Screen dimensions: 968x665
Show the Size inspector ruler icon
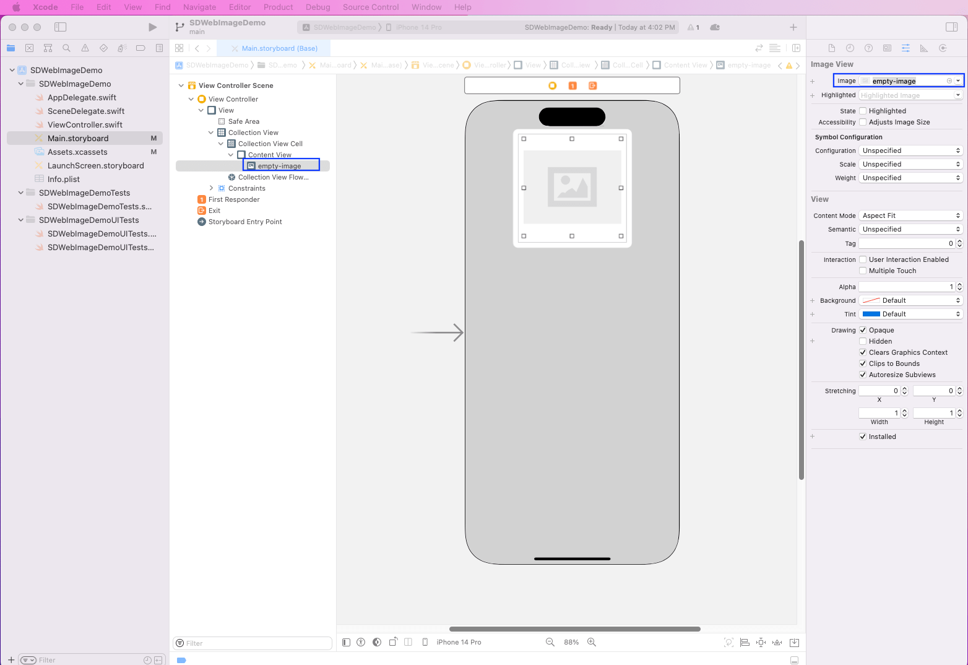[x=923, y=48]
